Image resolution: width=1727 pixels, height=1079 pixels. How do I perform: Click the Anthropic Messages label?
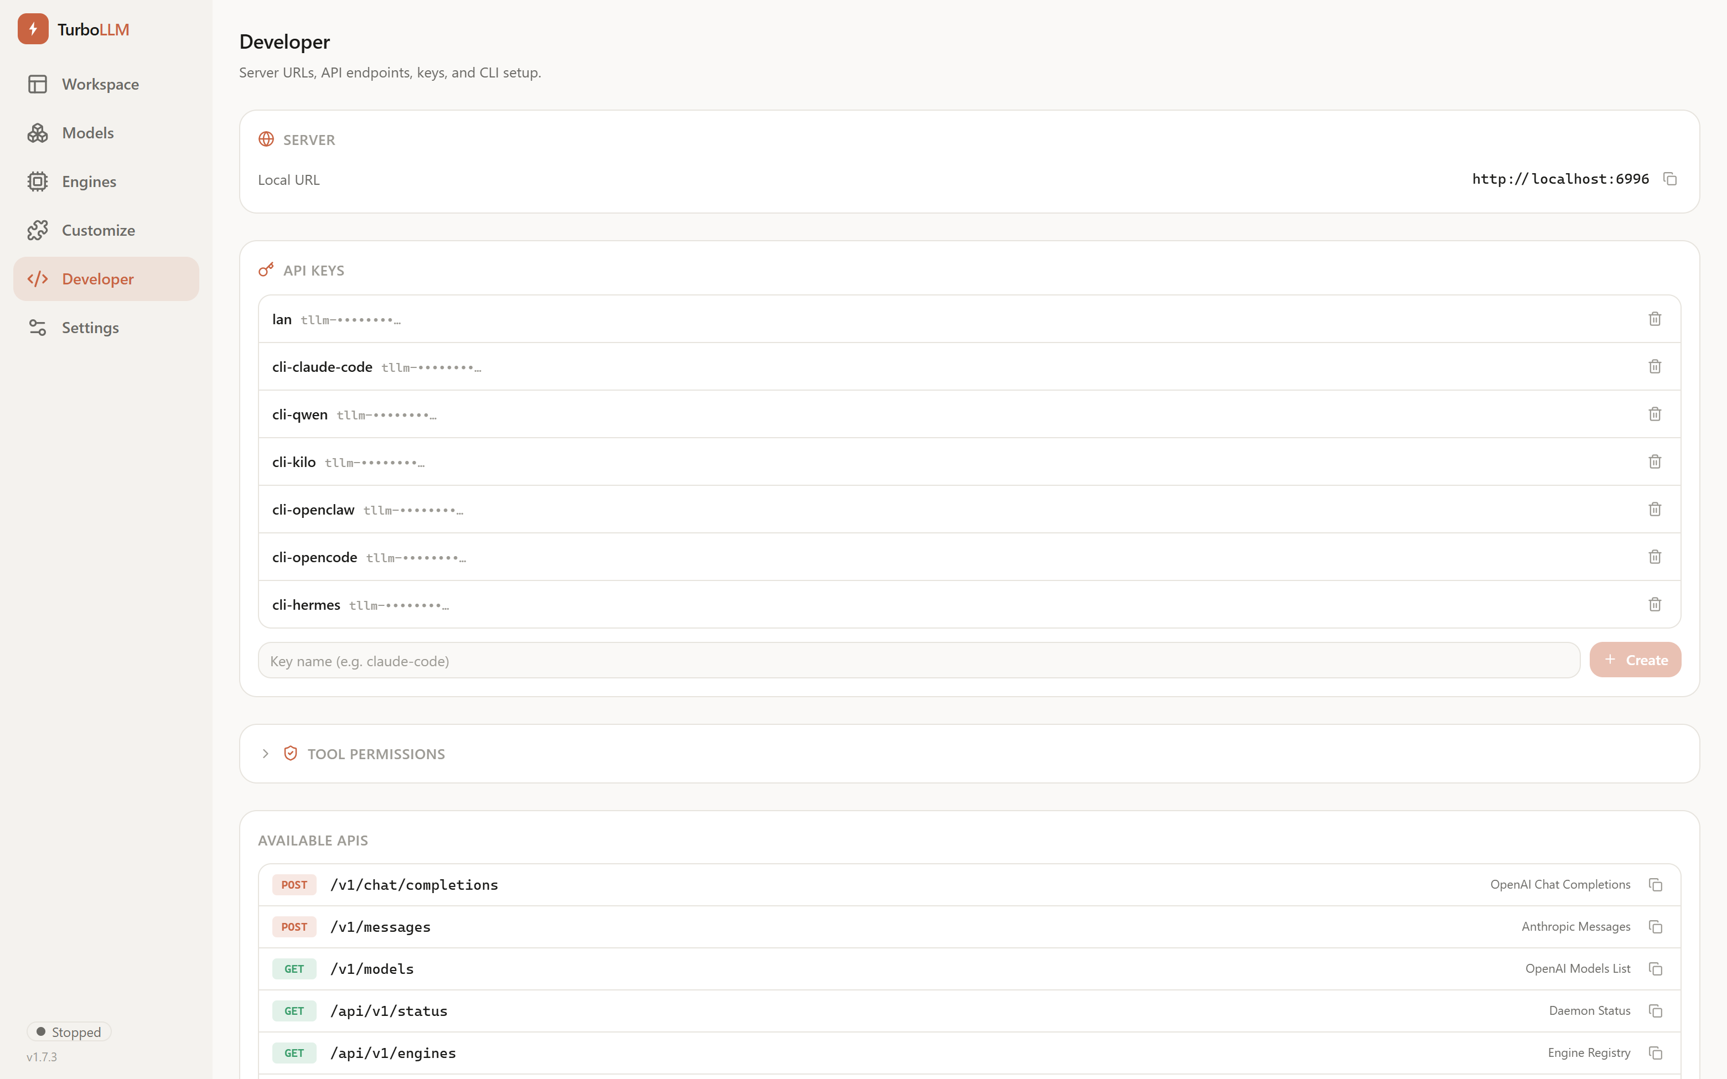pyautogui.click(x=1576, y=927)
